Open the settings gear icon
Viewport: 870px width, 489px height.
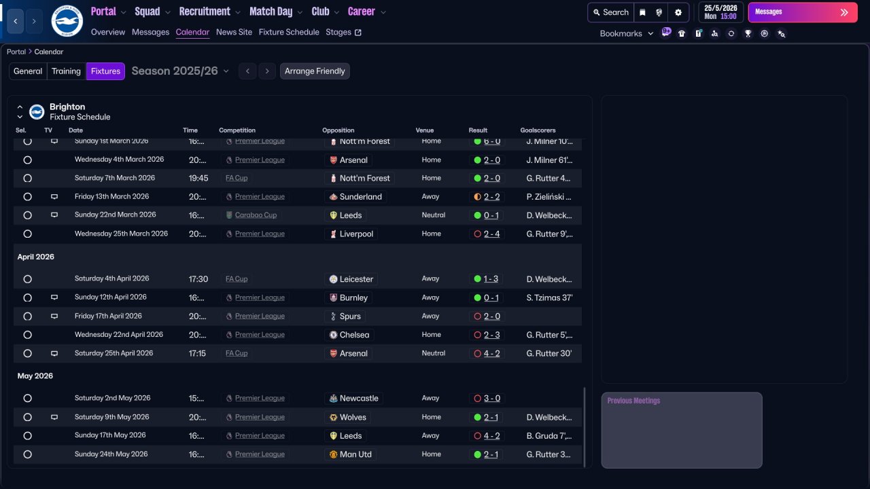pyautogui.click(x=678, y=12)
